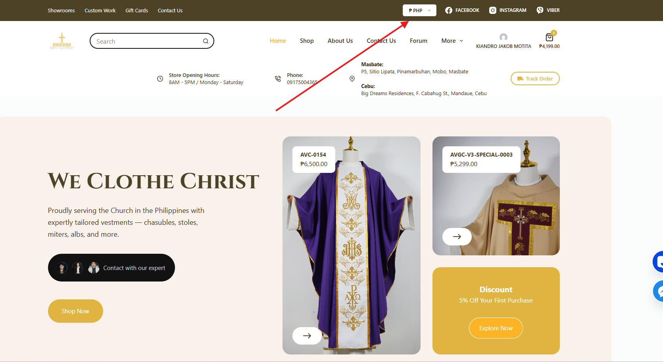Viewport: 663px width, 362px height.
Task: Click Contact with our expert button
Action: point(111,268)
